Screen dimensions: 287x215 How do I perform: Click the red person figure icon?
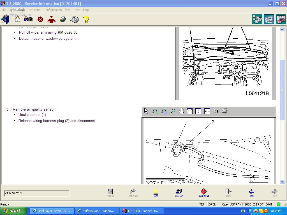click(51, 19)
